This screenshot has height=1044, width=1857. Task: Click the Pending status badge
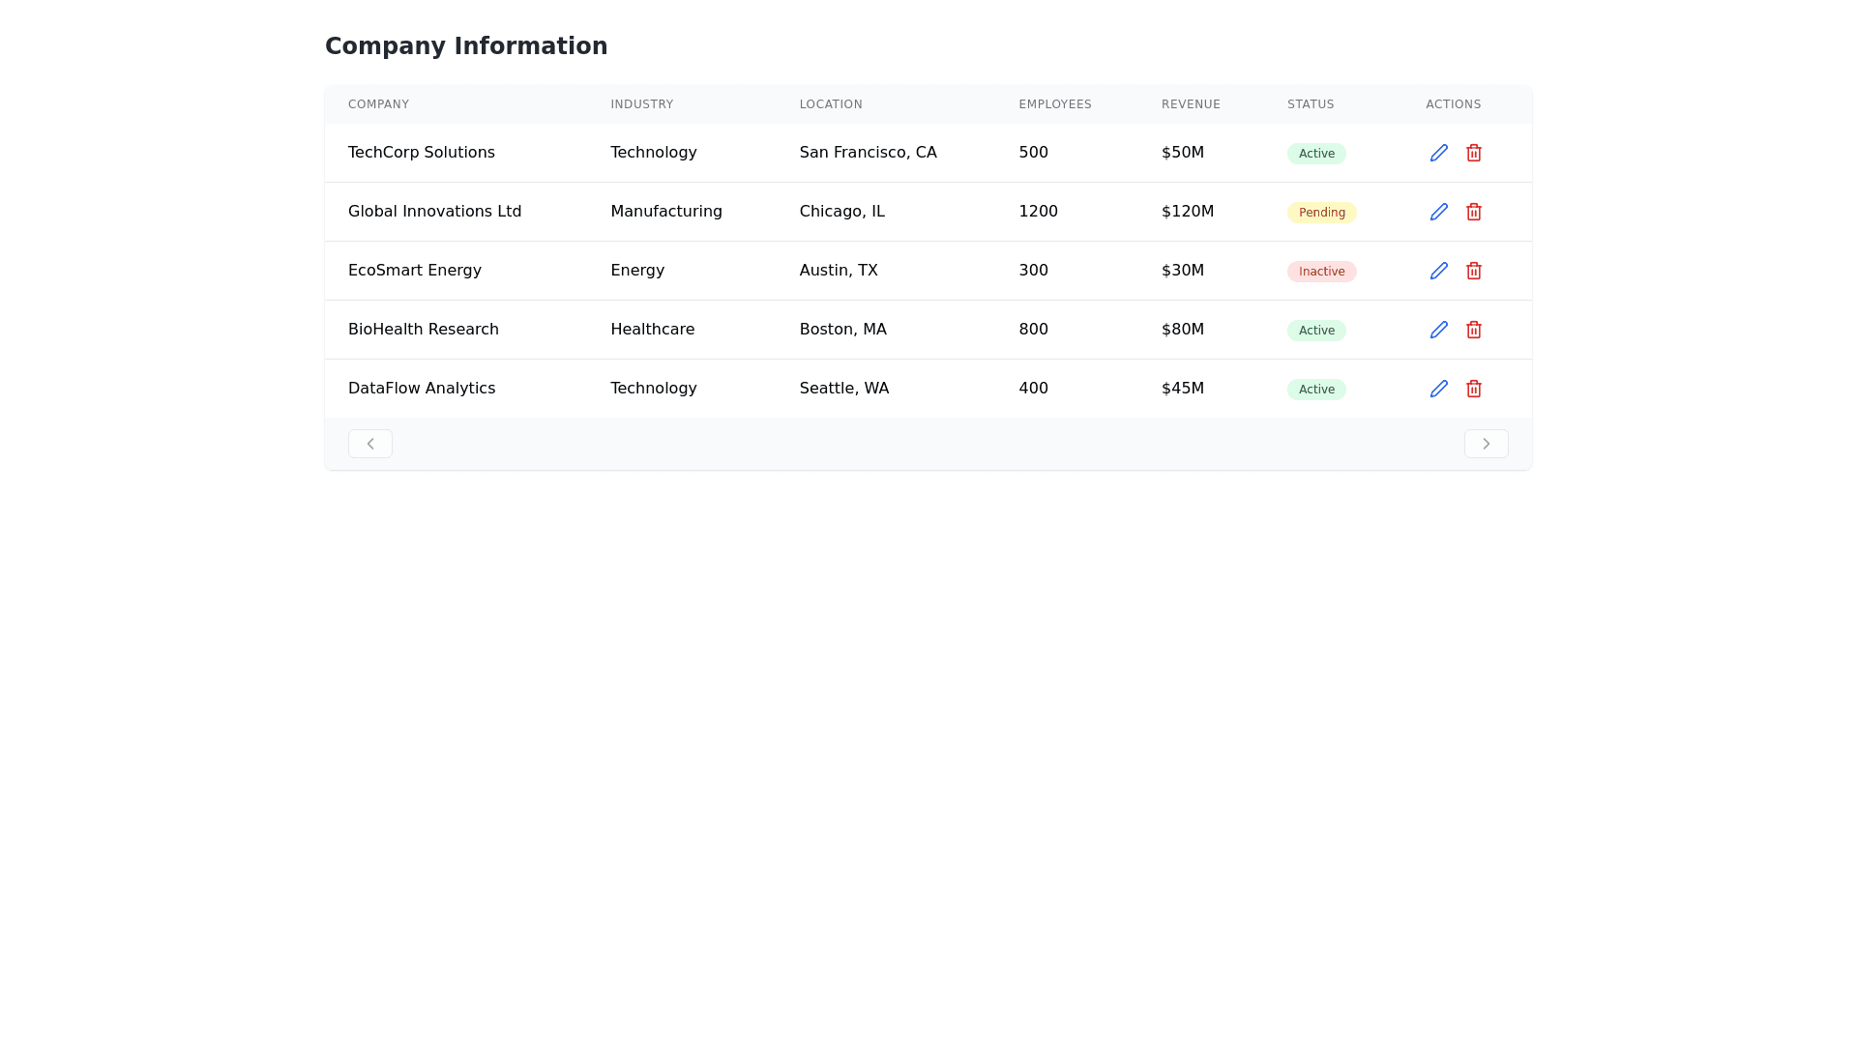click(1321, 213)
